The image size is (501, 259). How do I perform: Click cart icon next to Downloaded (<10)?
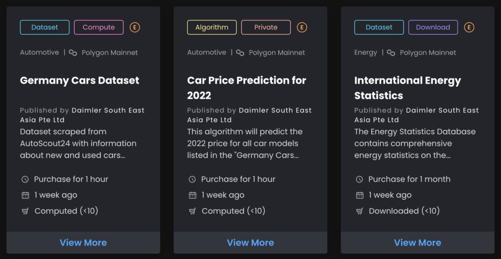pyautogui.click(x=360, y=211)
